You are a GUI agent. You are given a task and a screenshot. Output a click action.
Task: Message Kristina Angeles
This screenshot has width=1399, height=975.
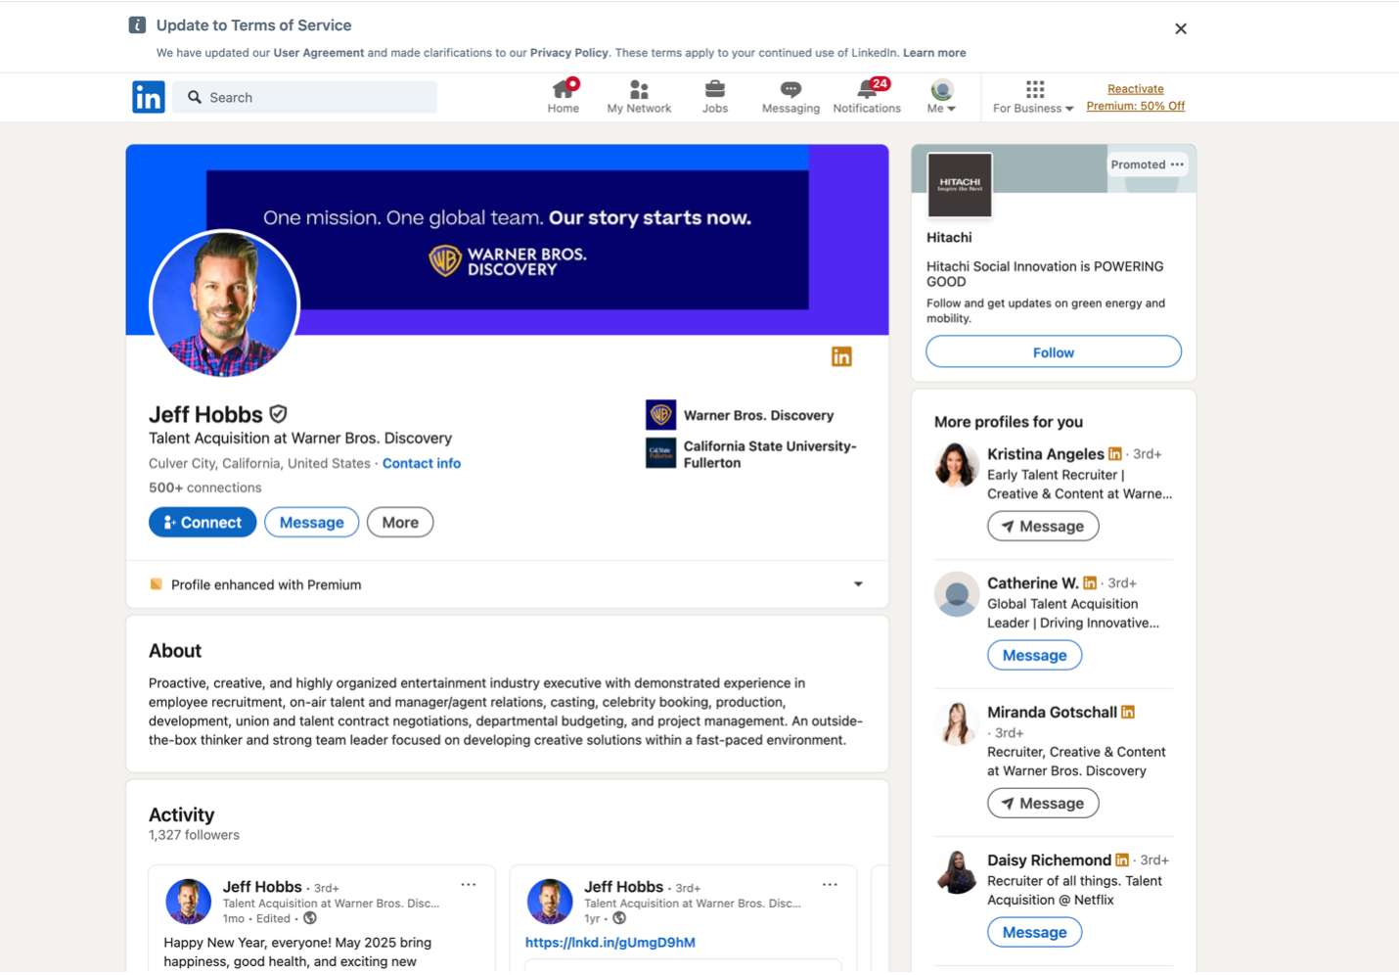(1043, 526)
